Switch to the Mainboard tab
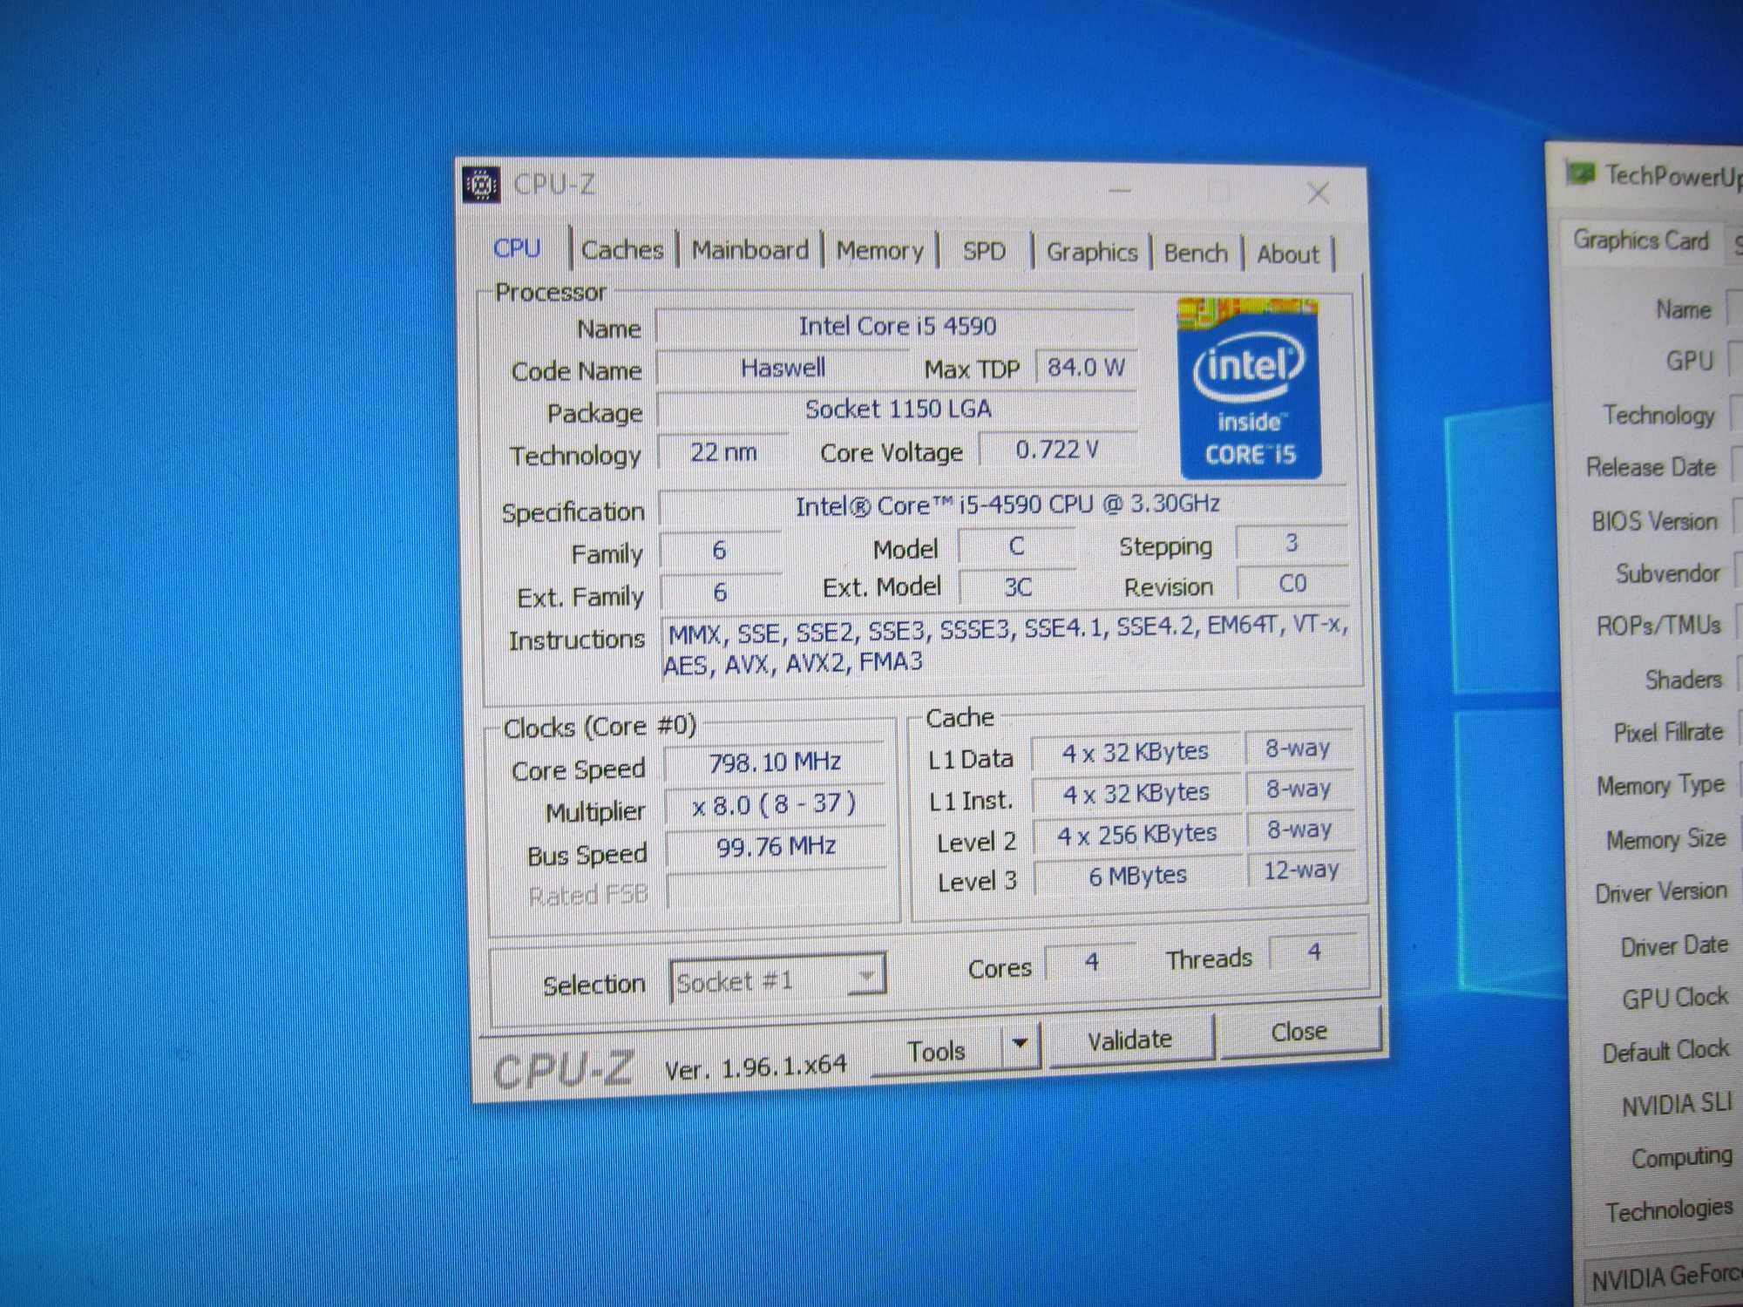 tap(750, 250)
